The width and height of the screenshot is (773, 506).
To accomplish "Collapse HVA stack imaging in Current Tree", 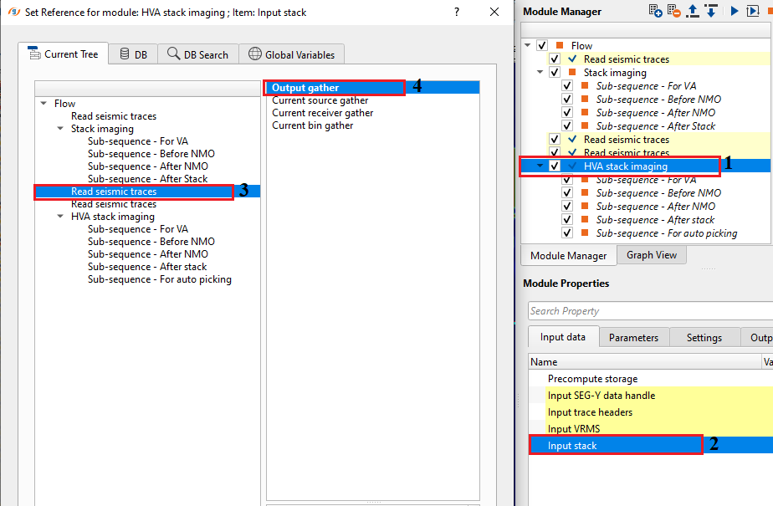I will point(60,217).
